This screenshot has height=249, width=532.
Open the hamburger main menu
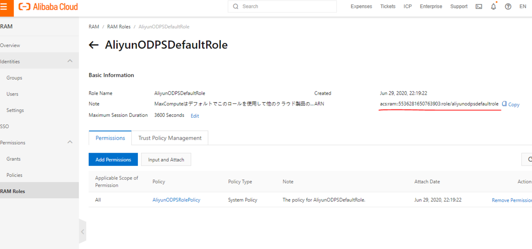tap(4, 7)
